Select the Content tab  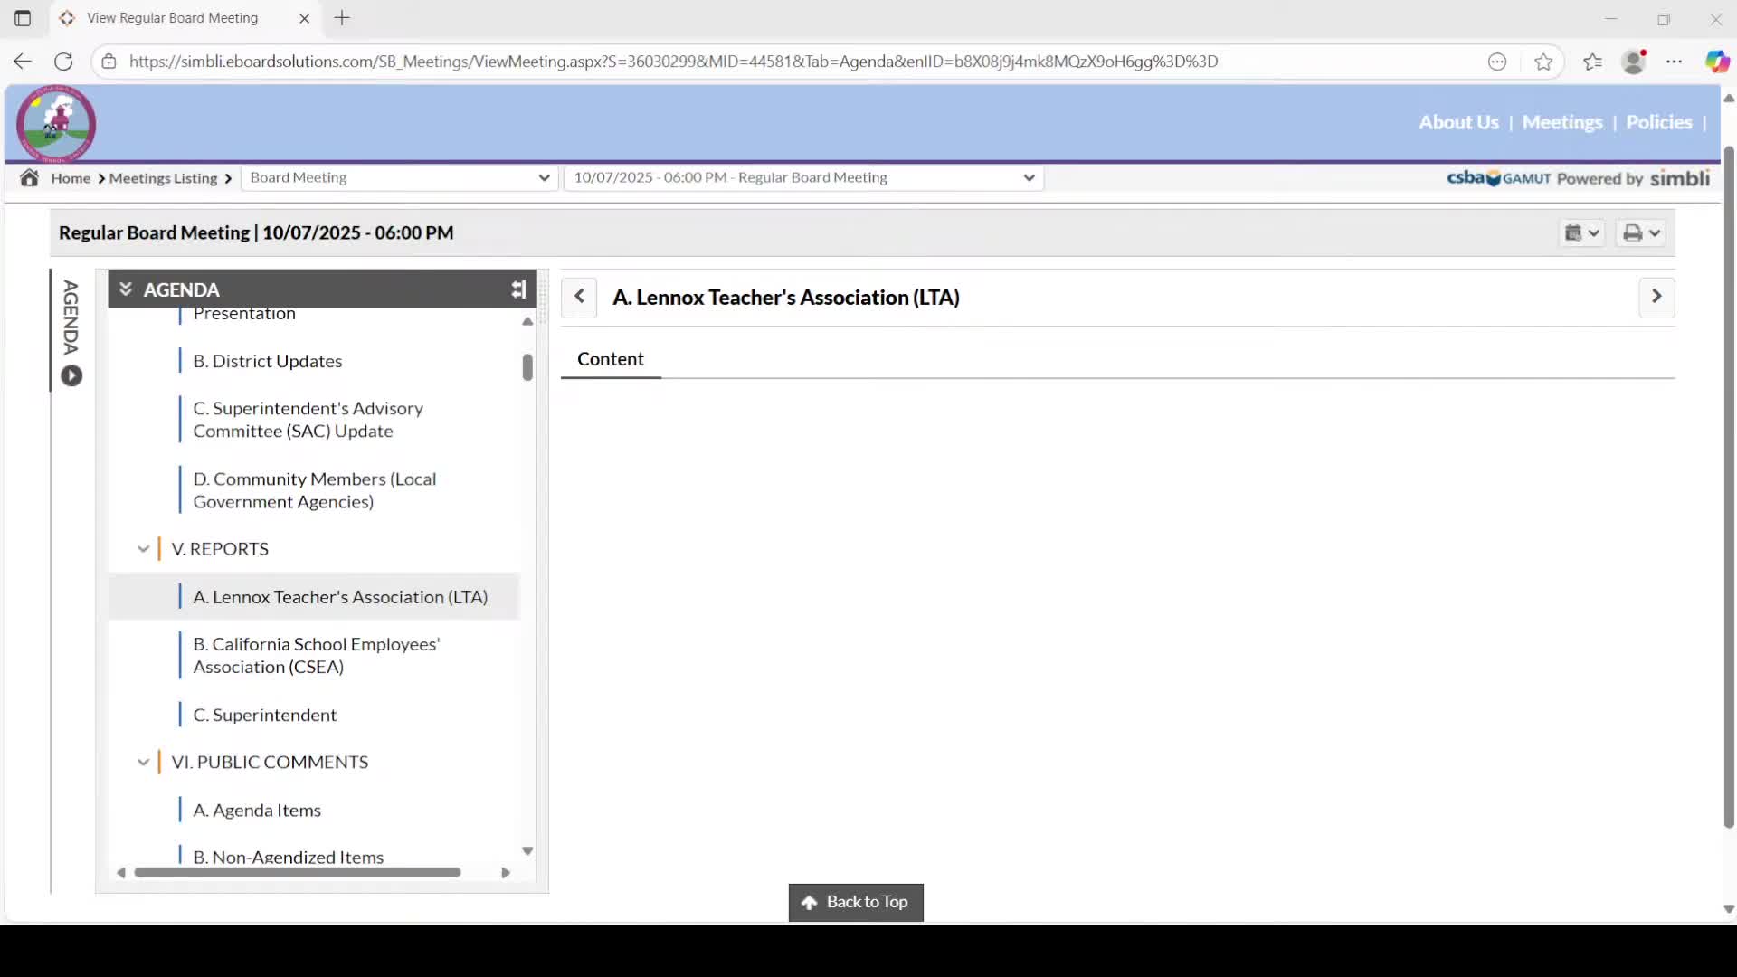[611, 359]
